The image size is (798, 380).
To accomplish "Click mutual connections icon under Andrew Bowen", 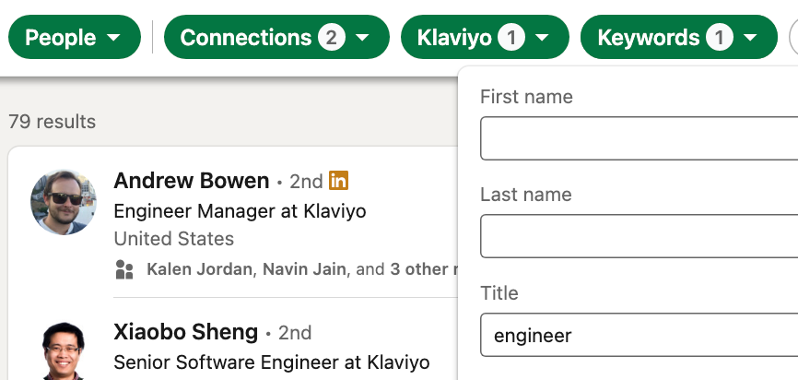I will pyautogui.click(x=124, y=269).
